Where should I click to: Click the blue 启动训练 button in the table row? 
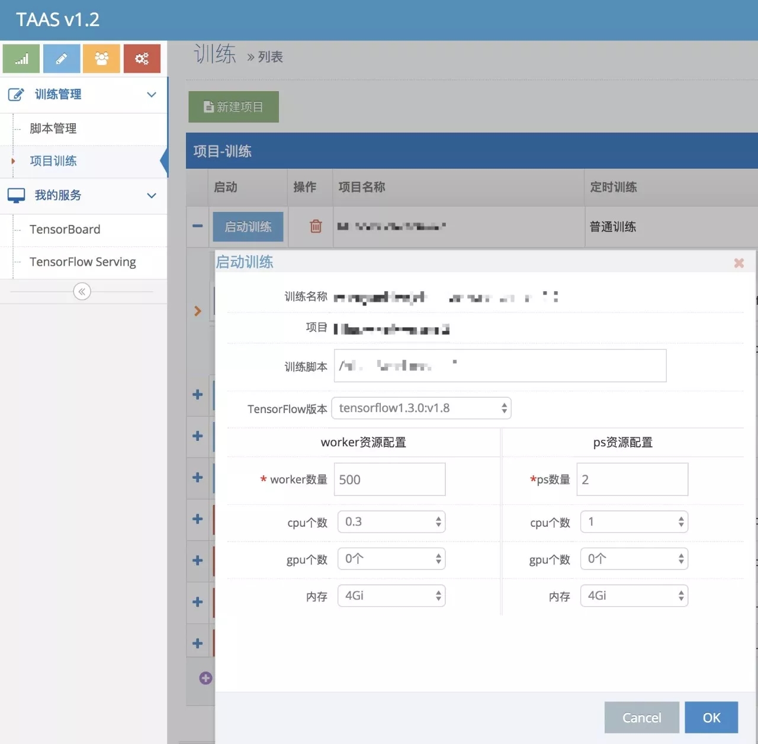pyautogui.click(x=248, y=227)
